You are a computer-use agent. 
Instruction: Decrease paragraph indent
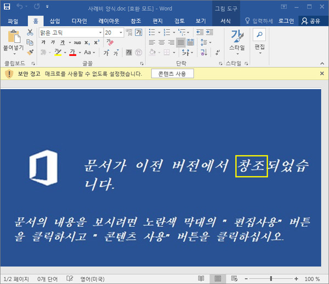(200, 32)
